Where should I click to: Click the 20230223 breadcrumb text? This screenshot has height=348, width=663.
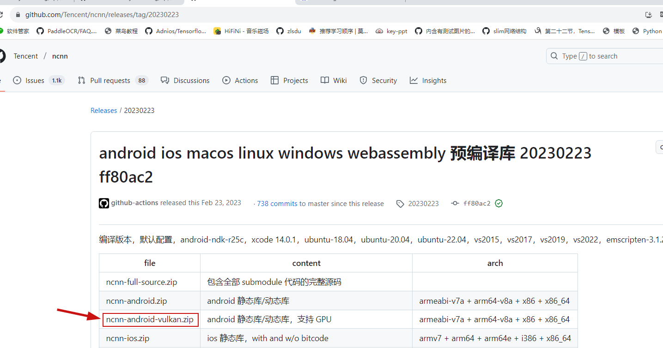pos(139,111)
